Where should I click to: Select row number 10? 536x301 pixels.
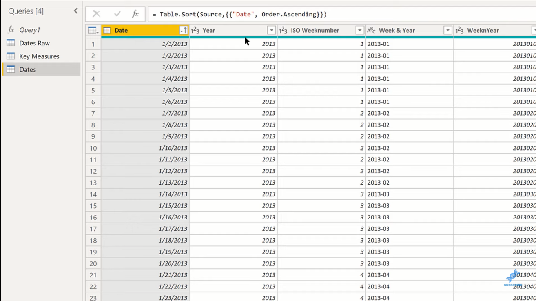point(93,148)
